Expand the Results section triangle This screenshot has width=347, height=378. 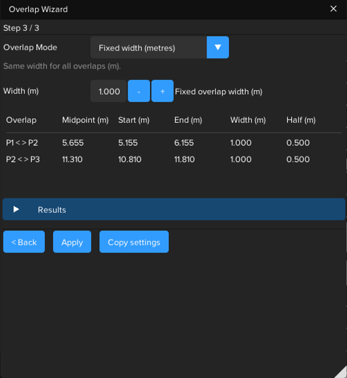(x=16, y=209)
